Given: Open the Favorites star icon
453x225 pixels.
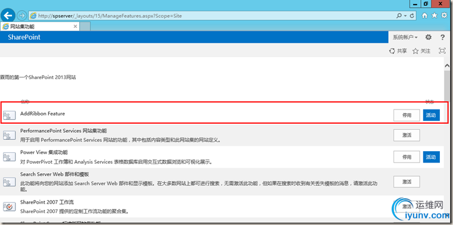Looking at the screenshot, I should pos(434,15).
